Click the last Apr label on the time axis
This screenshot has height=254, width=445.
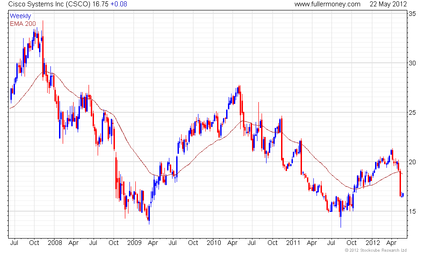point(391,243)
